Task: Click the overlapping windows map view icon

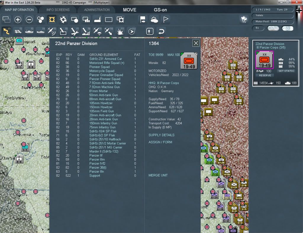Action: (x=7, y=20)
